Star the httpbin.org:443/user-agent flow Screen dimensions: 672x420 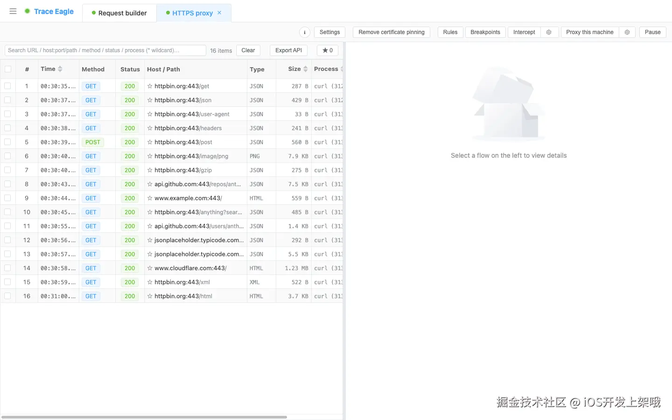click(150, 114)
